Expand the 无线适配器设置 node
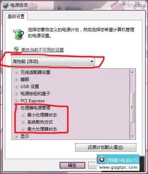This screenshot has height=174, width=148. [x=16, y=72]
